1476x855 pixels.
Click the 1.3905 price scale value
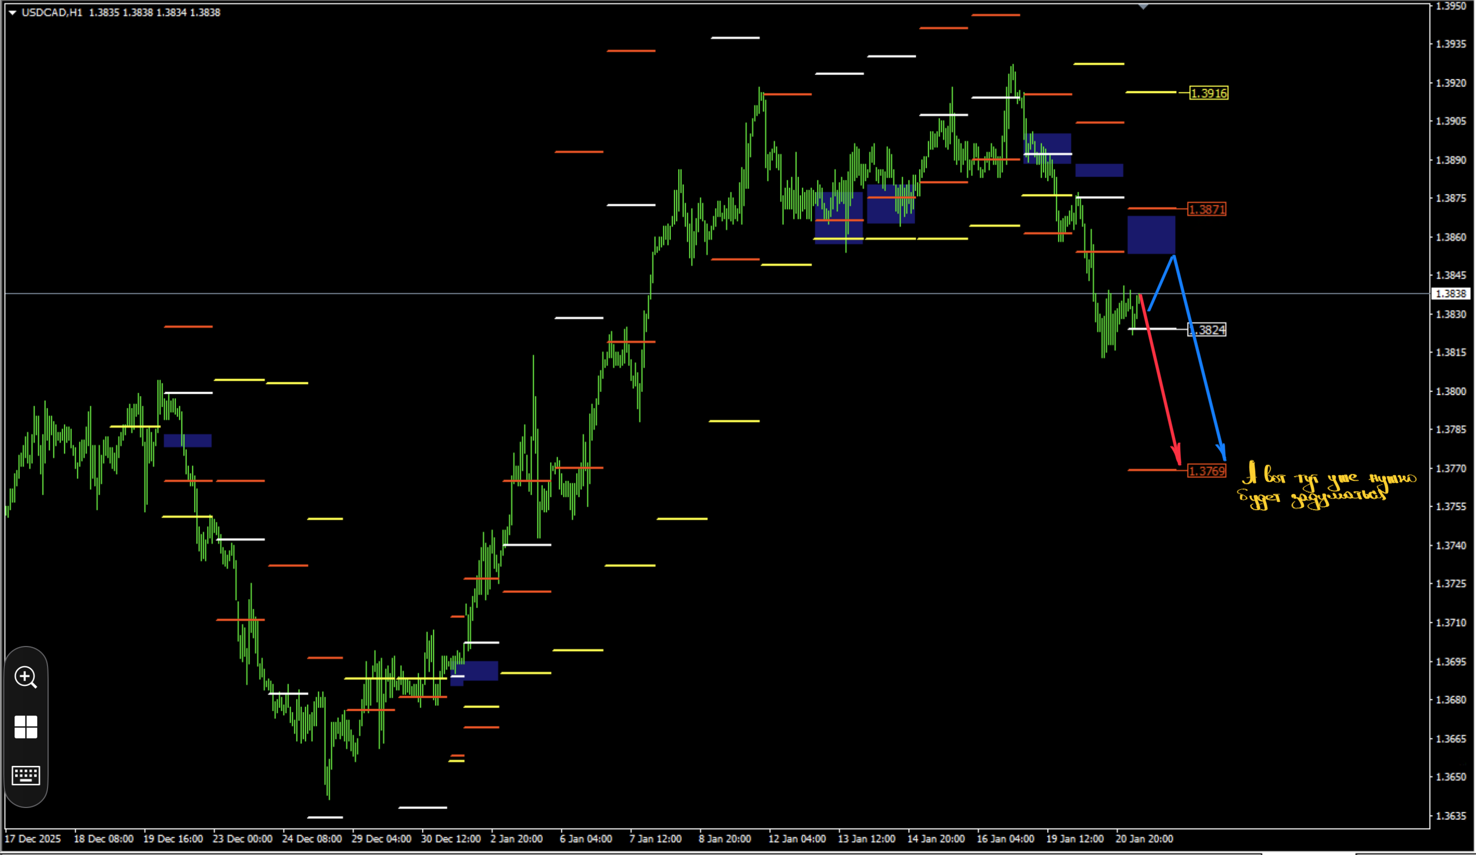tap(1451, 121)
